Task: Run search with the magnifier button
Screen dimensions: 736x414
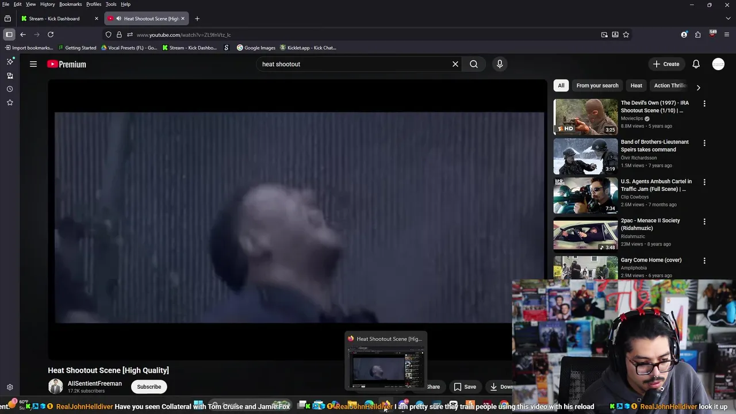Action: click(474, 64)
